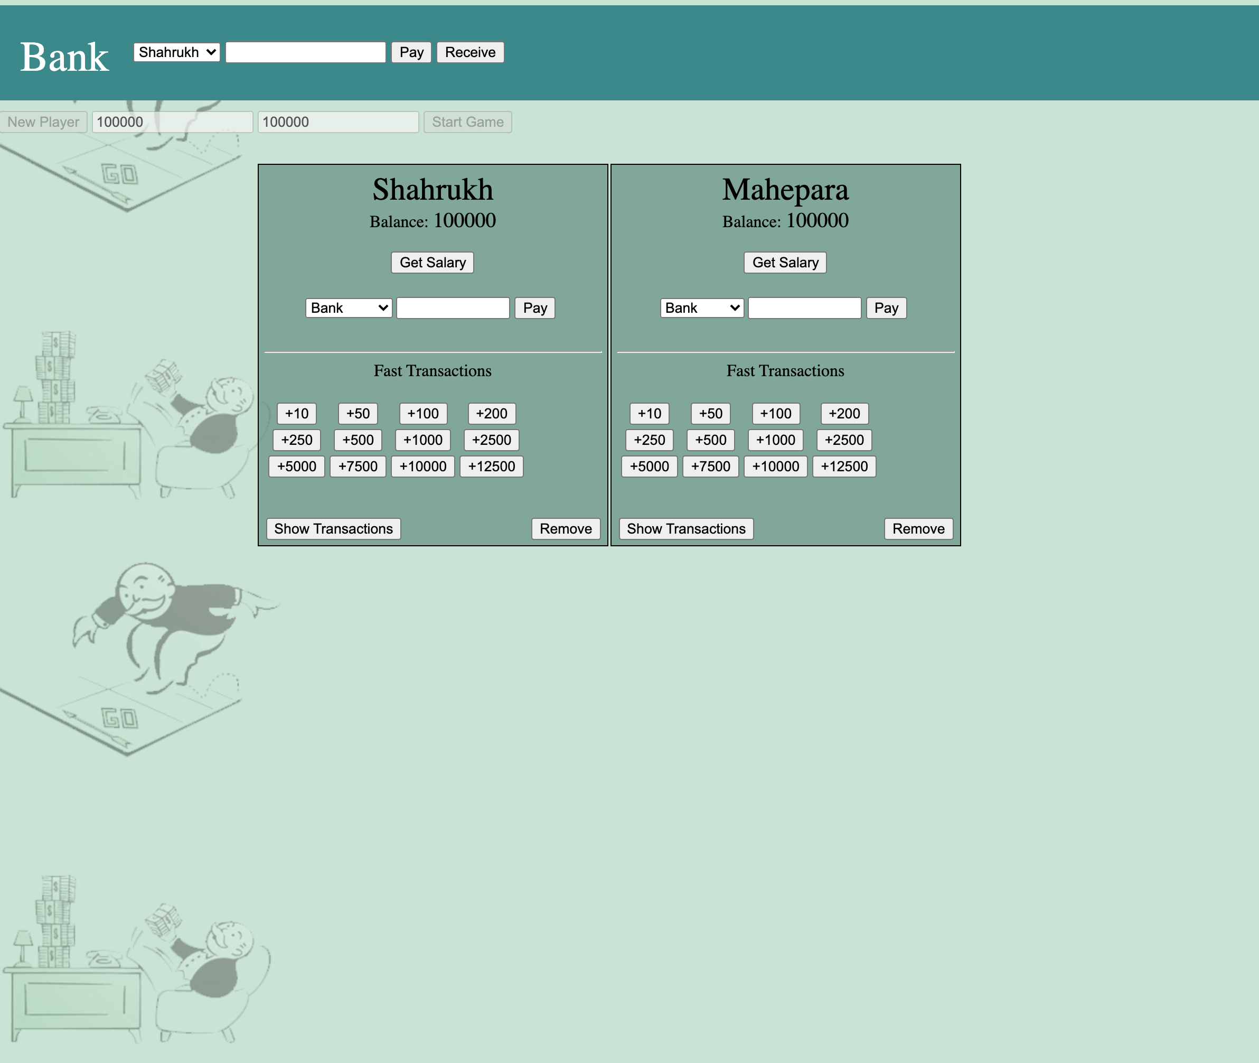Expand Mahepara's pay recipient dropdown

tap(702, 308)
